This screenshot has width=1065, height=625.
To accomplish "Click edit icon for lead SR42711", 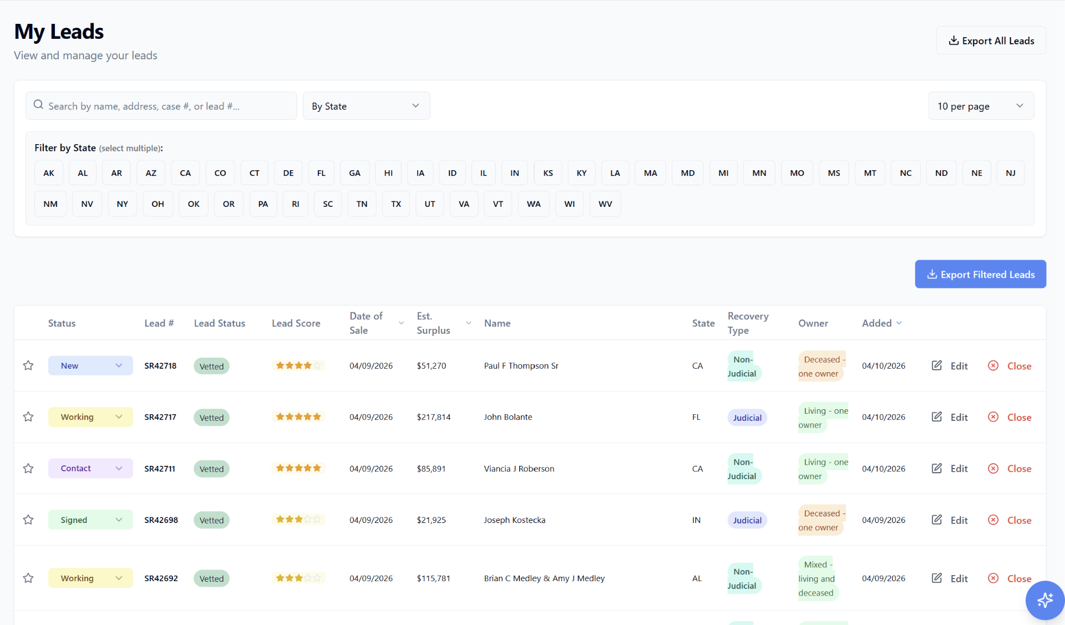I will (x=937, y=469).
